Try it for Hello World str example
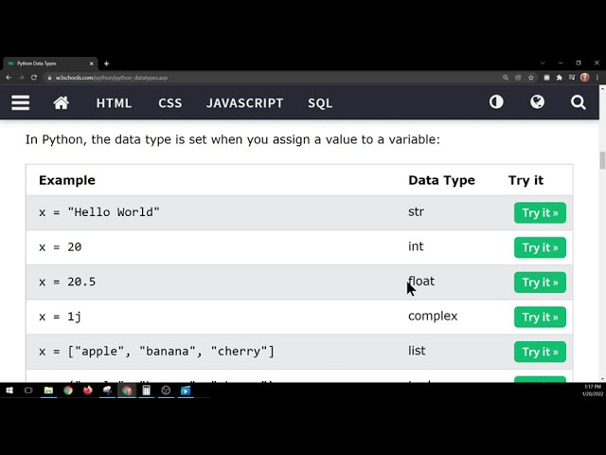This screenshot has height=455, width=606. (540, 212)
